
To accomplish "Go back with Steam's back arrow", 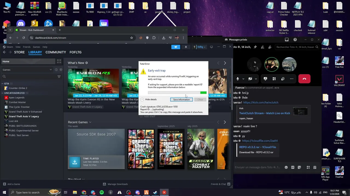I will [x=4, y=52].
